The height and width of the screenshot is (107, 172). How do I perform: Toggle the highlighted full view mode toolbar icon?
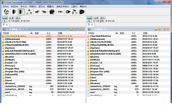[x=21, y=12]
